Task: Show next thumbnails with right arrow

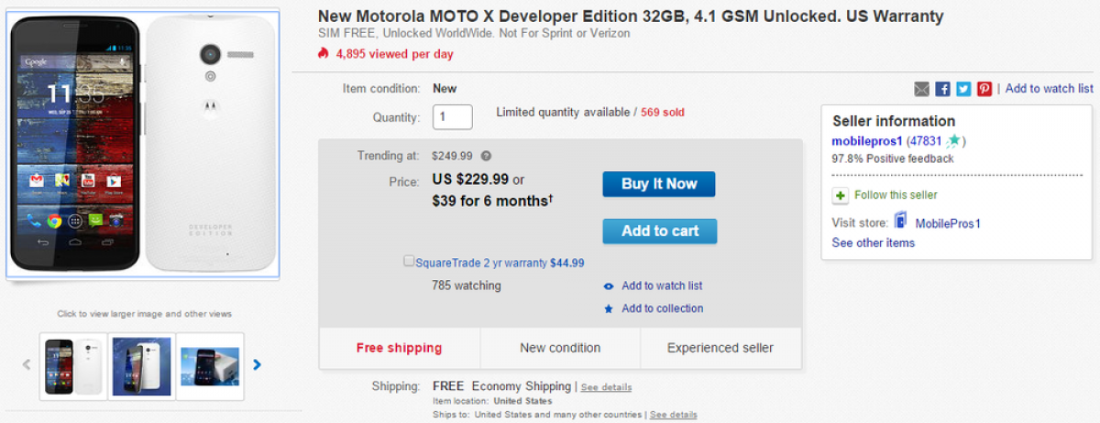Action: [x=258, y=364]
